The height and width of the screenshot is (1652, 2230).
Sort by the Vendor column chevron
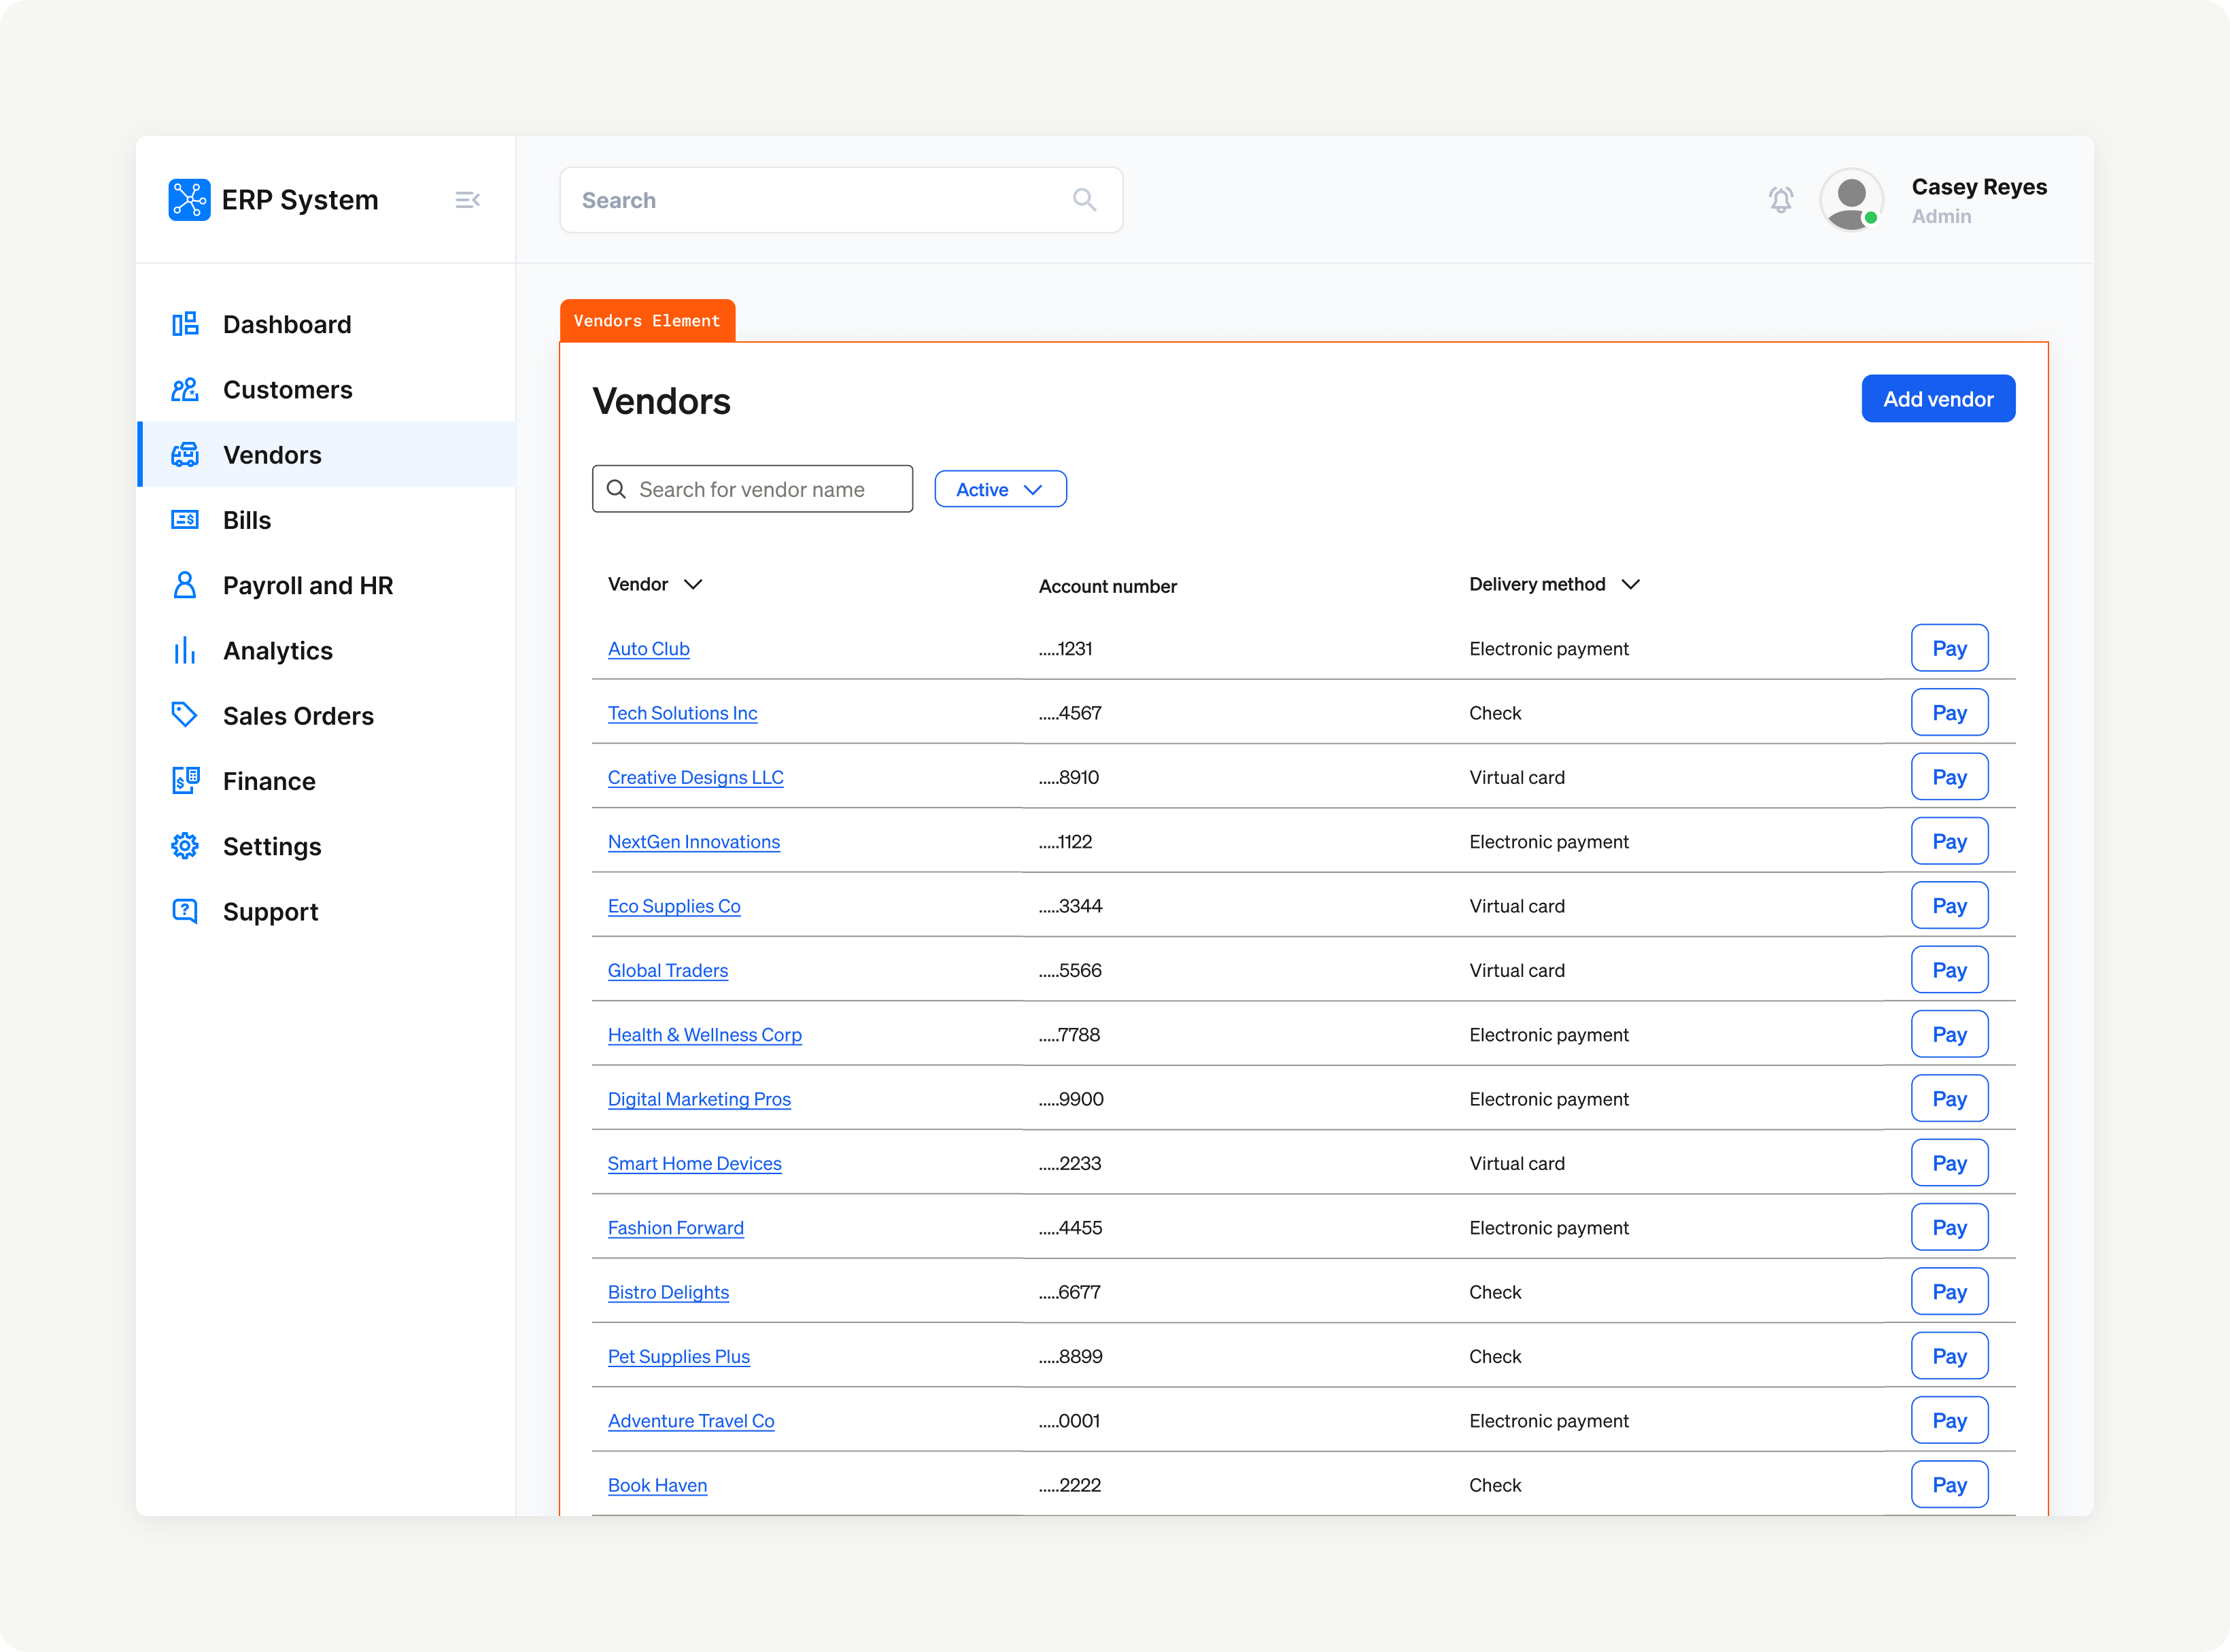[x=693, y=584]
